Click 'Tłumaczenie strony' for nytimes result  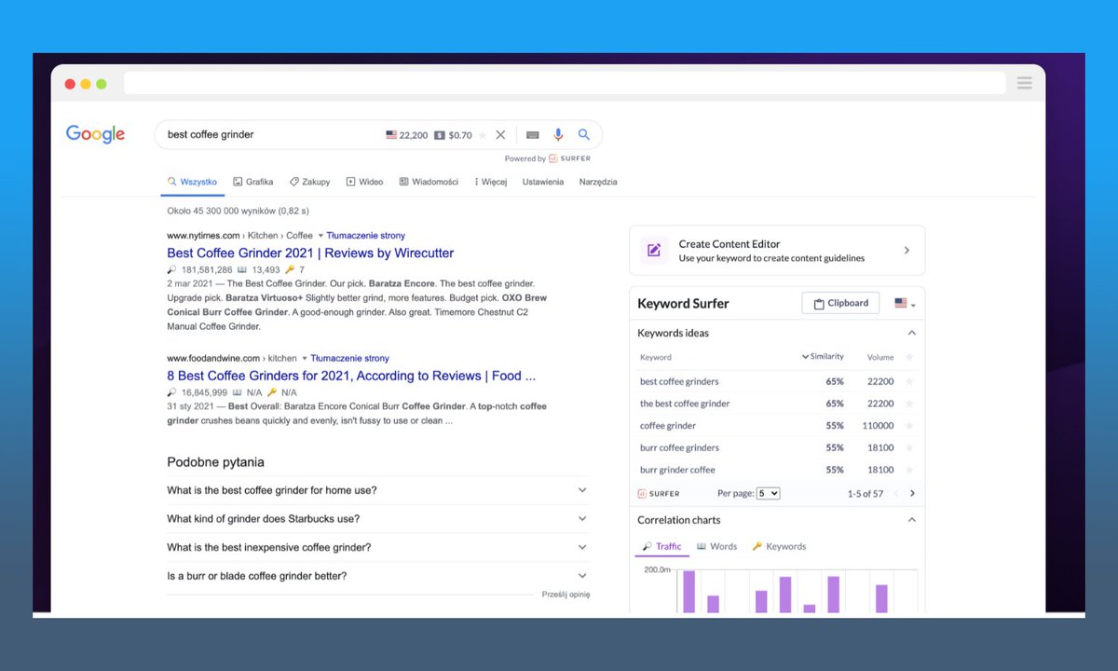pos(366,236)
